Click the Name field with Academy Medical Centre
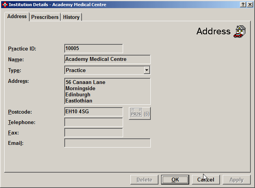Image resolution: width=255 pixels, height=188 pixels. pyautogui.click(x=107, y=59)
